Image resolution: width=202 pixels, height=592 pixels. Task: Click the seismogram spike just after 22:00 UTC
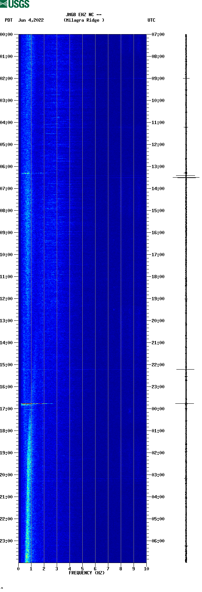pos(185,369)
